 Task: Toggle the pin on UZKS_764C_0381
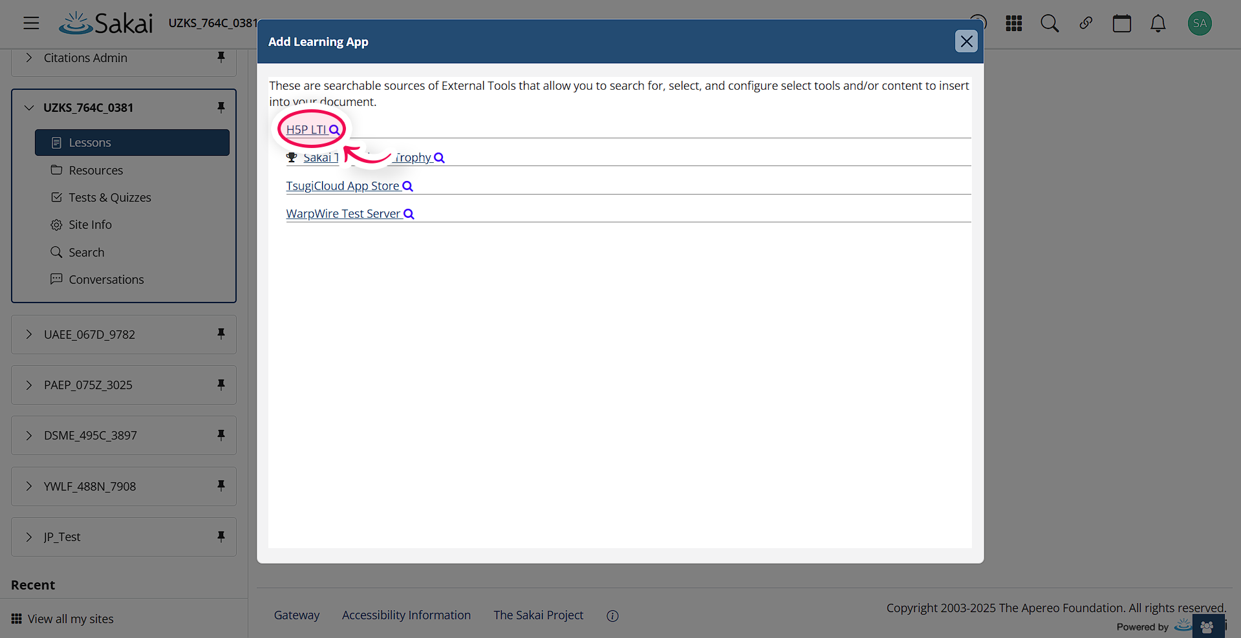221,107
